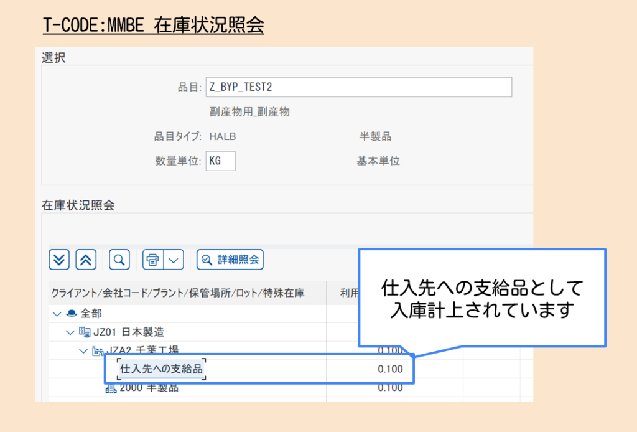
Task: Click the KG 数量単位 field
Action: tap(220, 161)
